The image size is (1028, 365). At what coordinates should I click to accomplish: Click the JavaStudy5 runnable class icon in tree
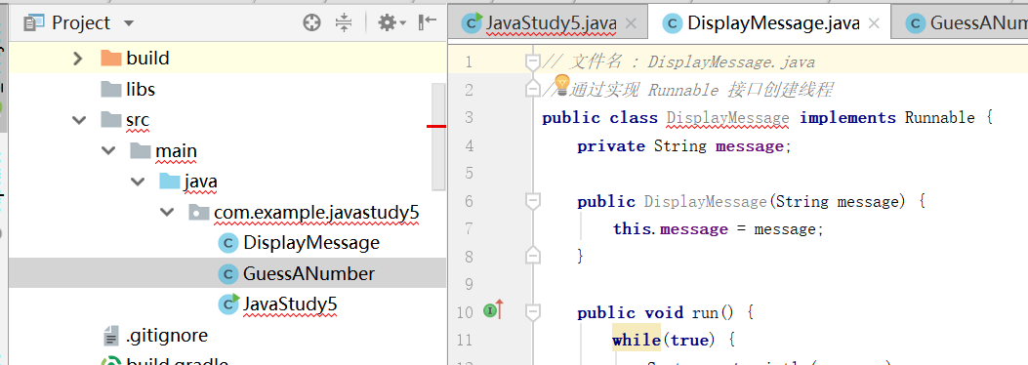click(x=228, y=304)
